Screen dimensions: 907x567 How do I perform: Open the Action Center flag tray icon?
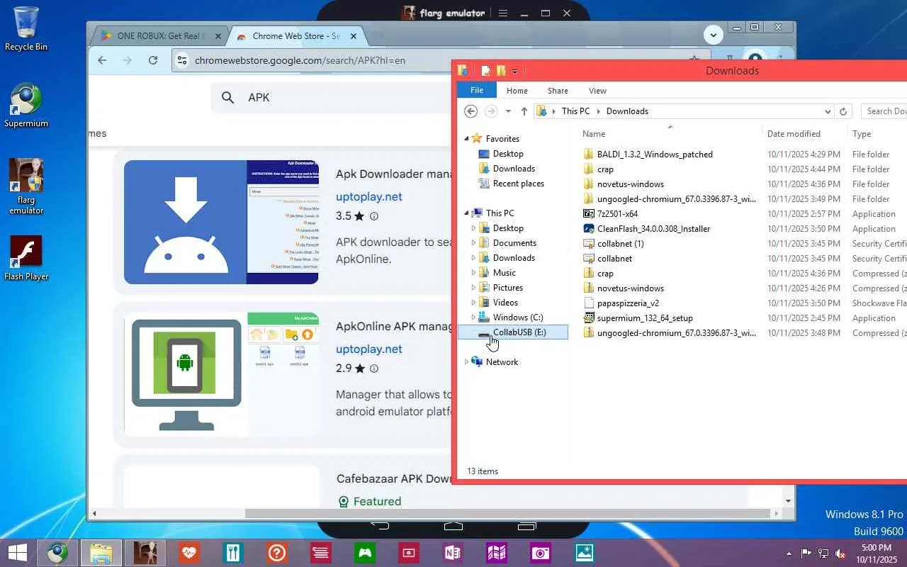pyautogui.click(x=806, y=554)
